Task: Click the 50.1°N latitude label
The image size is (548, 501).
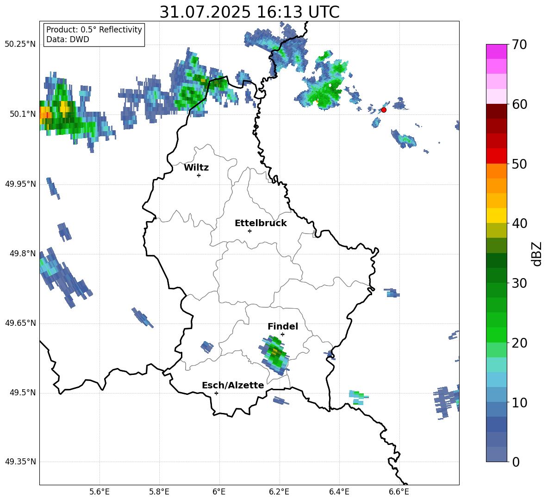Action: coord(22,114)
